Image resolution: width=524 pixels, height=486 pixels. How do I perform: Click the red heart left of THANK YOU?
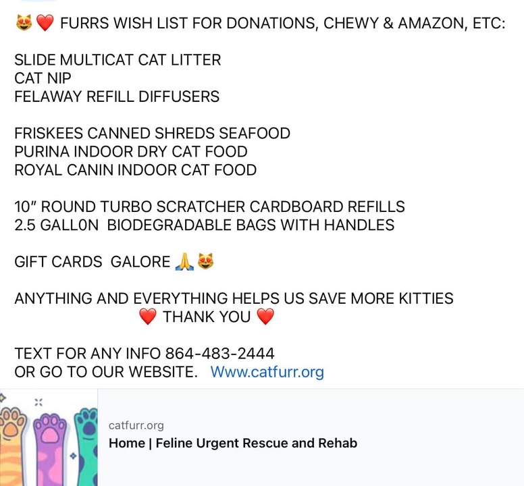[148, 317]
